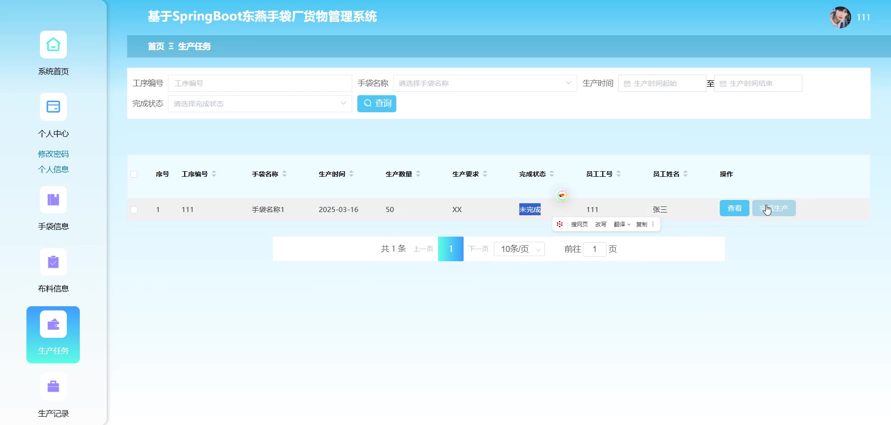Open the 布料信息 clipboard icon
The image size is (891, 425).
53,262
